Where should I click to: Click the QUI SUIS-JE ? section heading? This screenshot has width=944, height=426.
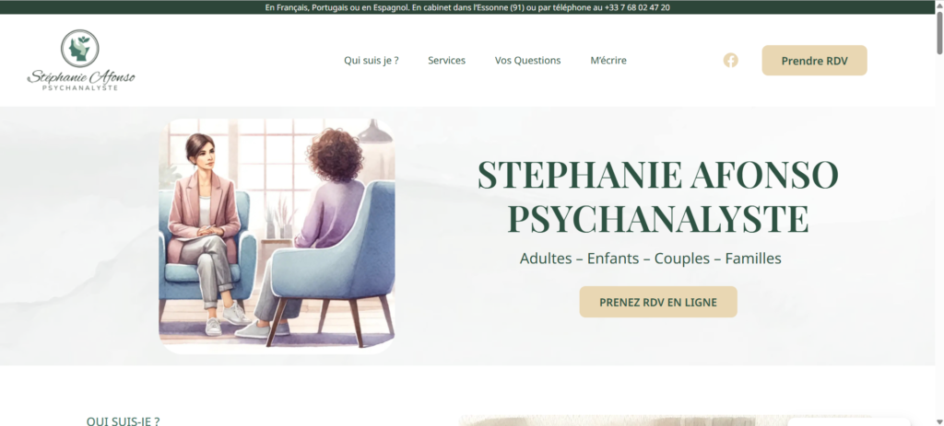point(124,420)
